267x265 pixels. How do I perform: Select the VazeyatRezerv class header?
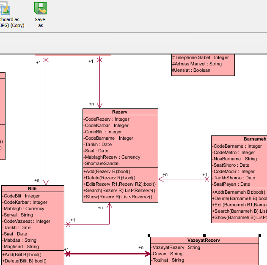click(x=204, y=240)
